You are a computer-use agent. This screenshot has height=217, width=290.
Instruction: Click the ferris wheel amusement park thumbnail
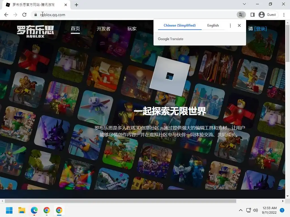click(x=154, y=160)
